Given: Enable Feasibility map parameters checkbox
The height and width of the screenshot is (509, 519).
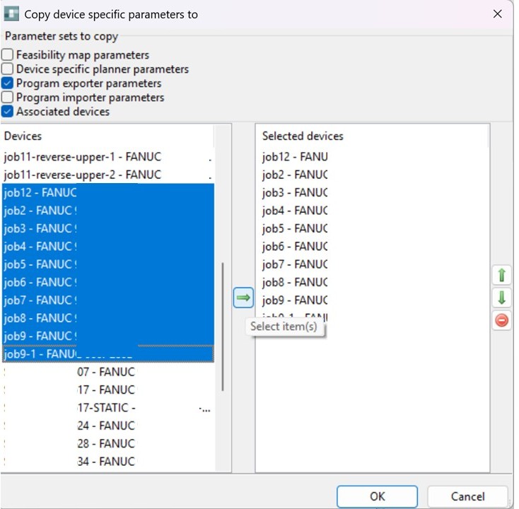Looking at the screenshot, I should pyautogui.click(x=8, y=55).
